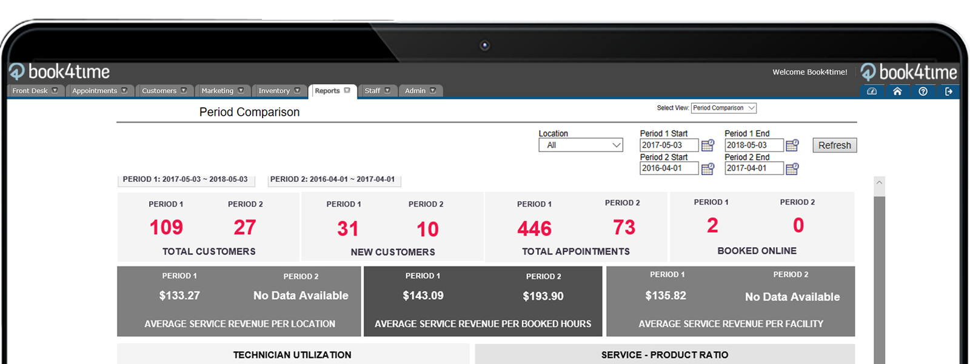
Task: Open the dashboard speedometer icon
Action: [872, 91]
